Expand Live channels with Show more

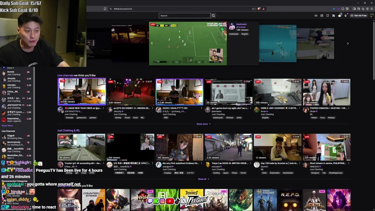(x=203, y=124)
